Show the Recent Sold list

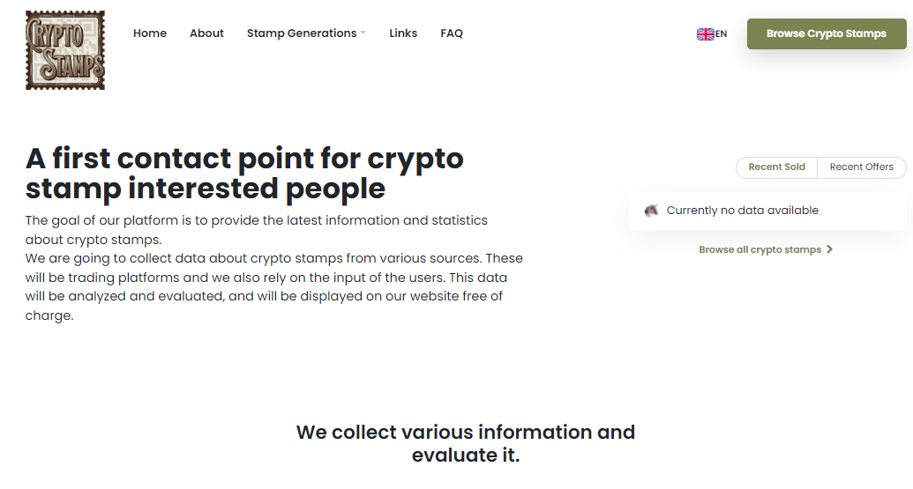pyautogui.click(x=776, y=167)
